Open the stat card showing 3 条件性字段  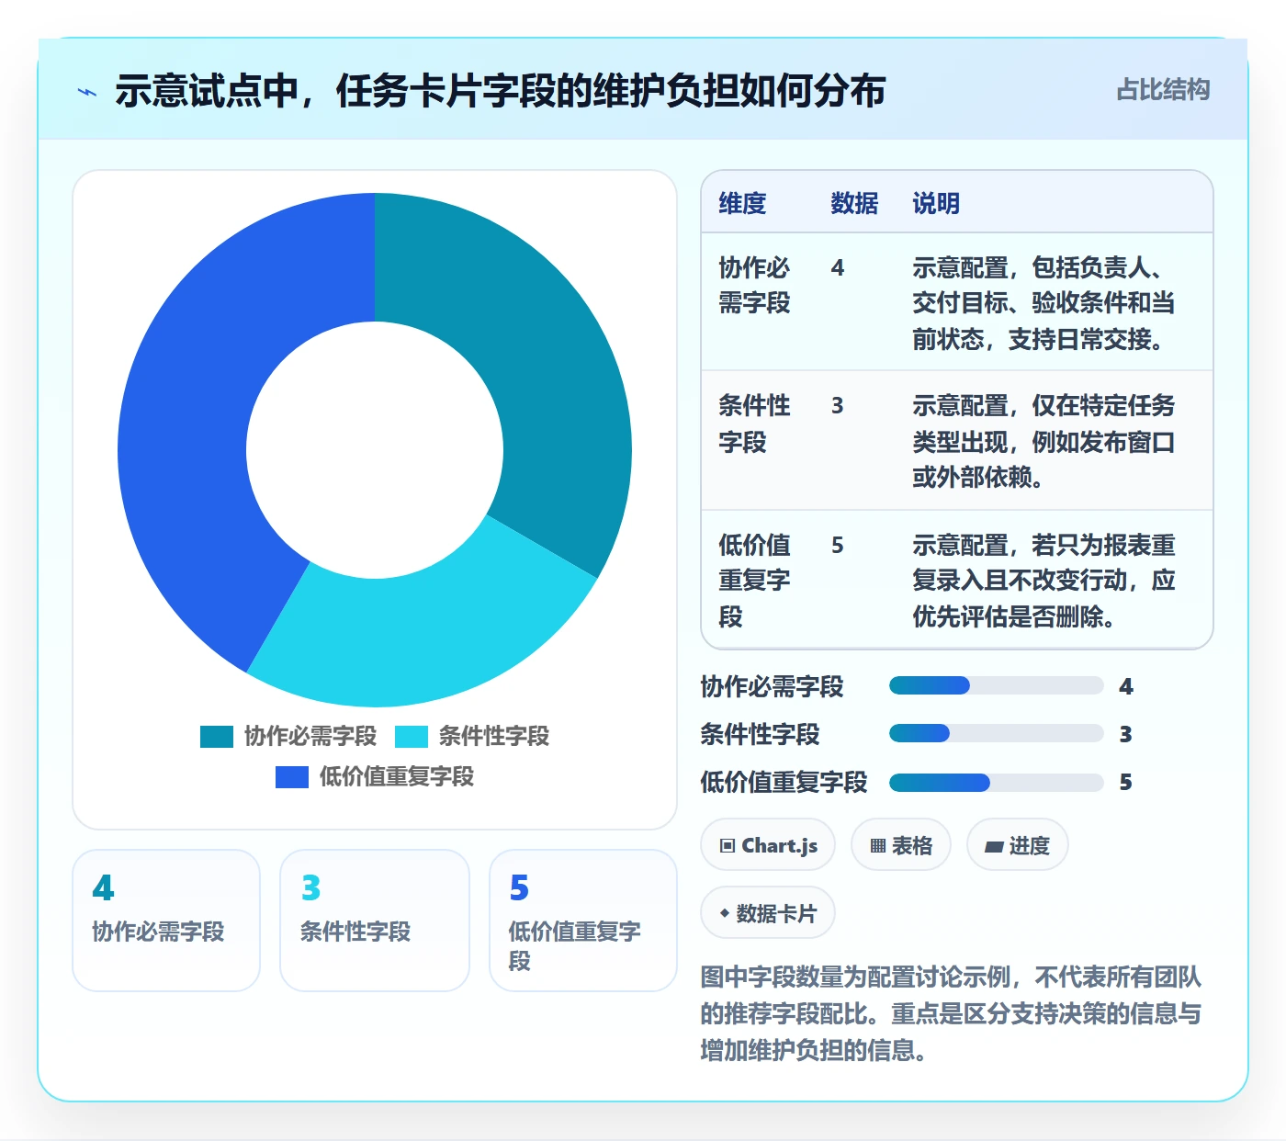375,921
